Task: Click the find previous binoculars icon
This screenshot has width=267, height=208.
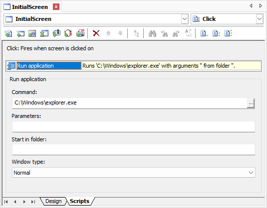Action: [x=164, y=33]
